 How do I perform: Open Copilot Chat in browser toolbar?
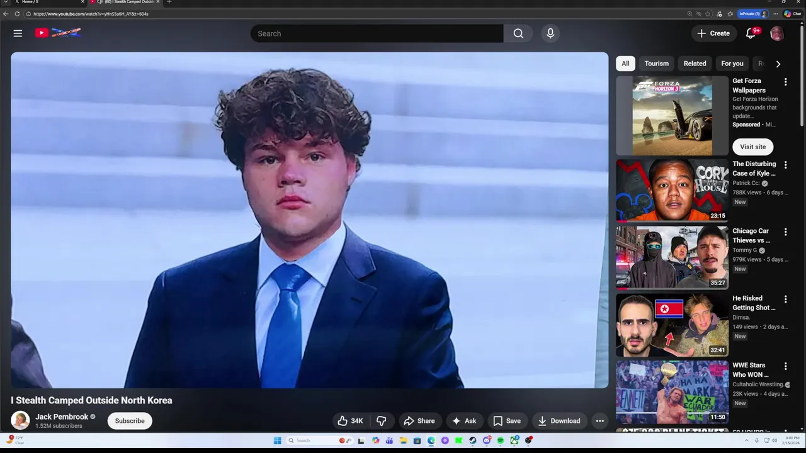[x=792, y=14]
